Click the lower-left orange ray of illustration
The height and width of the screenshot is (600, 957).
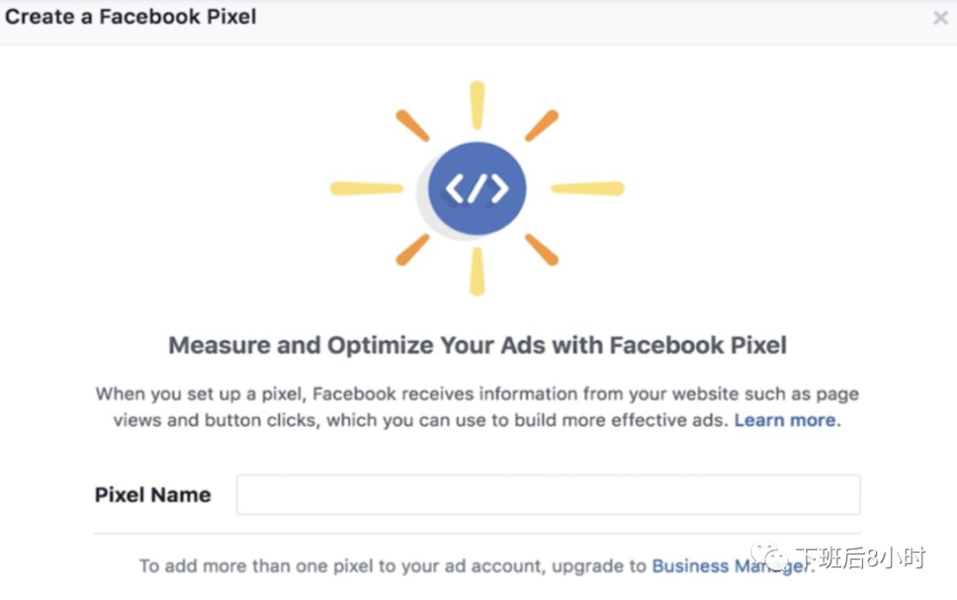(412, 250)
